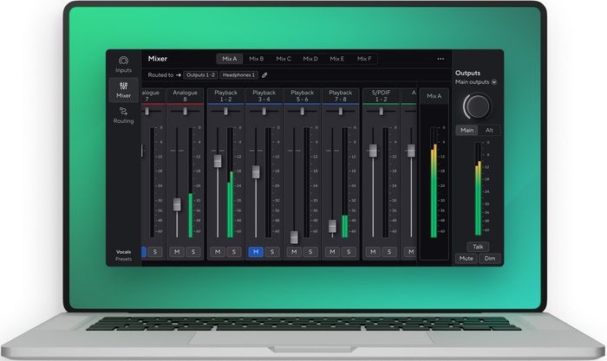The height and width of the screenshot is (361, 607).
Task: Solo the Playback 7-8 channel
Action: click(348, 252)
